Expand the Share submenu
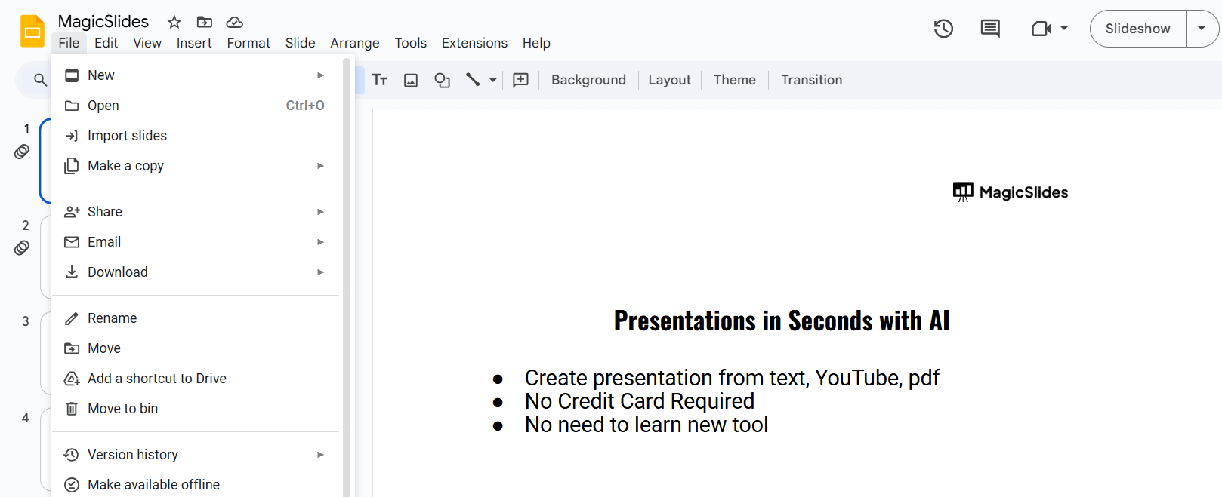This screenshot has width=1222, height=497. (320, 212)
